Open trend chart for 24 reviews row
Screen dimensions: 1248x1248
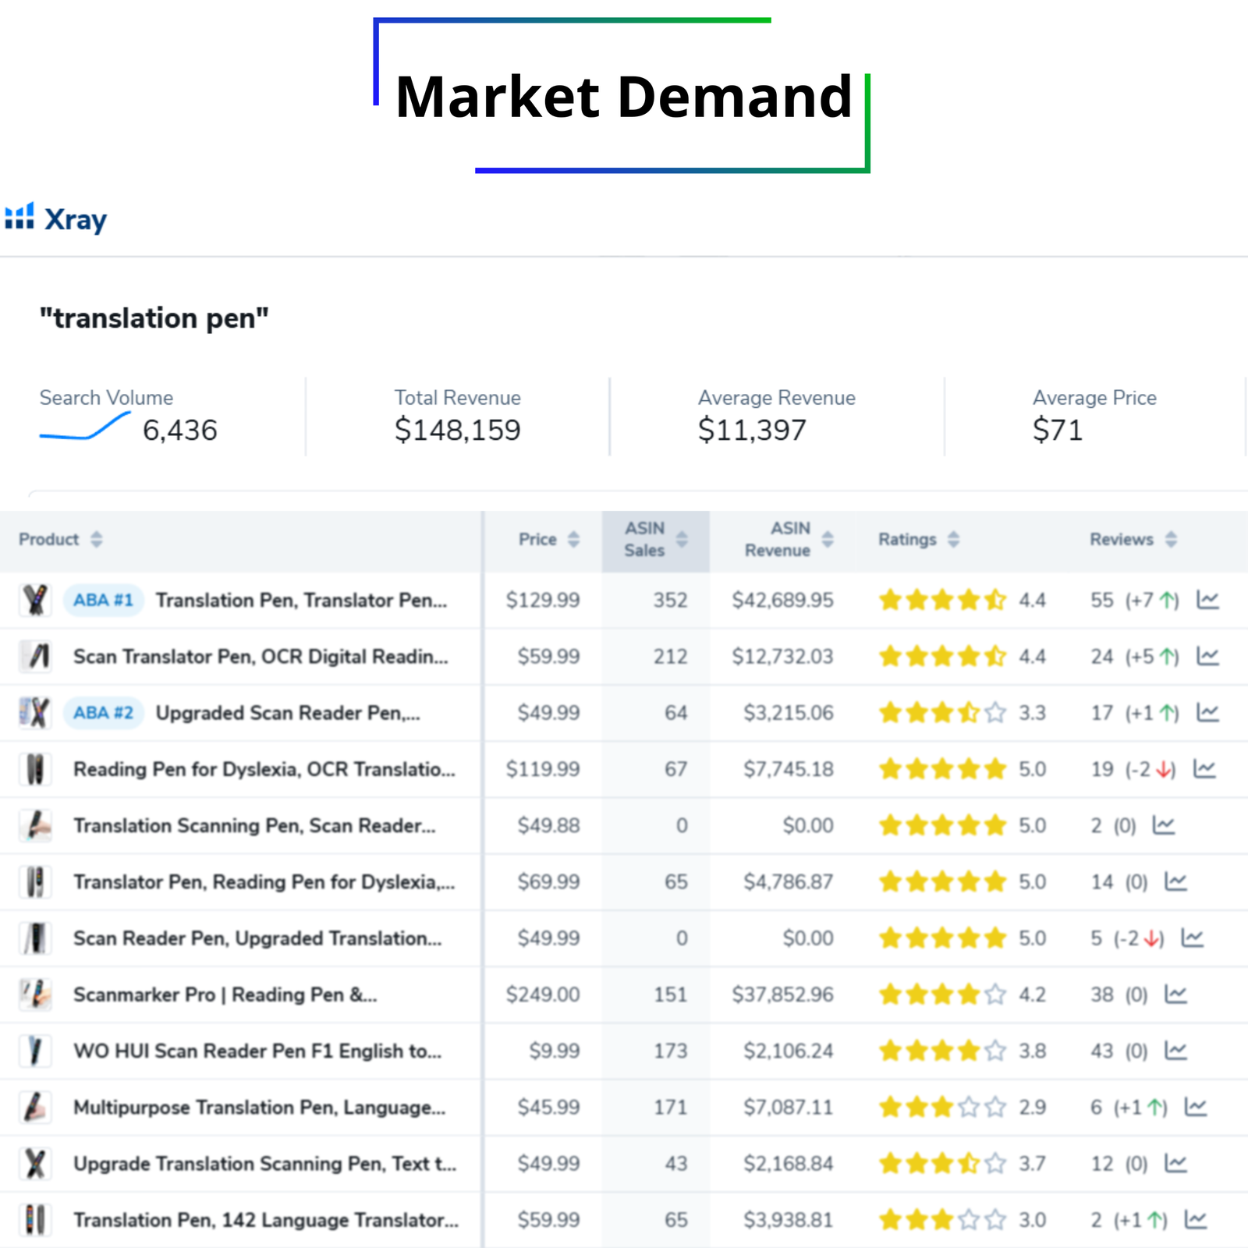(x=1208, y=656)
